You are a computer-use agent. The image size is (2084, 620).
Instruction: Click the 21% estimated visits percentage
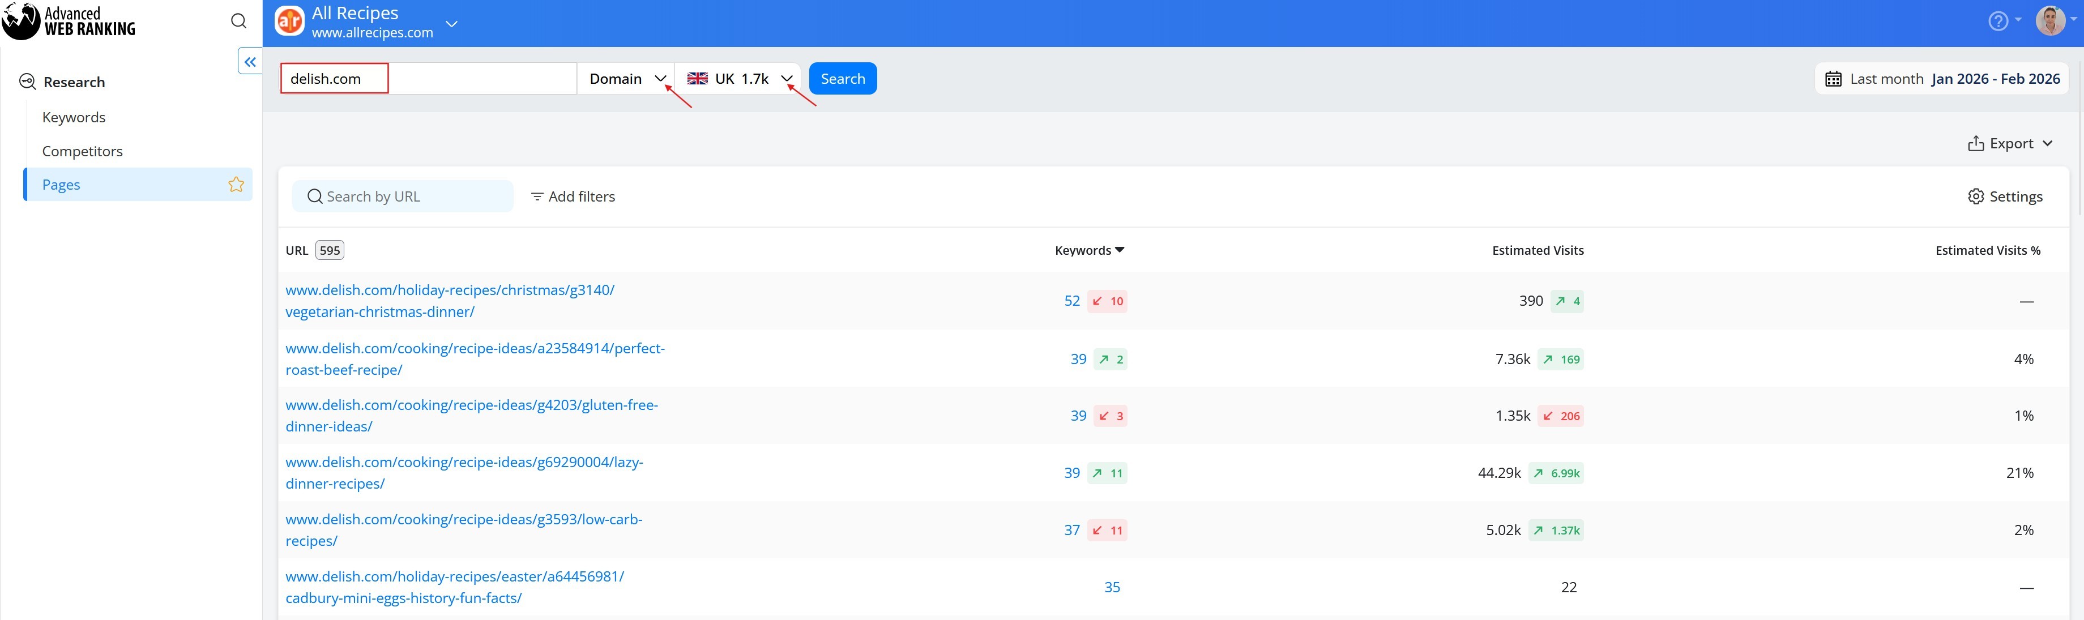[x=2020, y=473]
